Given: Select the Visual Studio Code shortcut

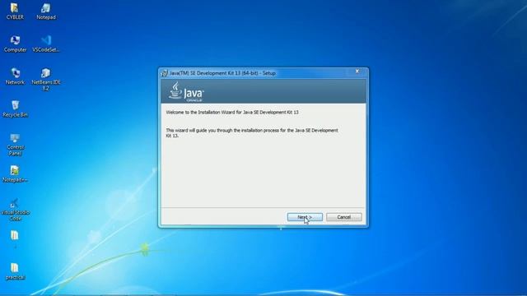Looking at the screenshot, I should pos(15,210).
